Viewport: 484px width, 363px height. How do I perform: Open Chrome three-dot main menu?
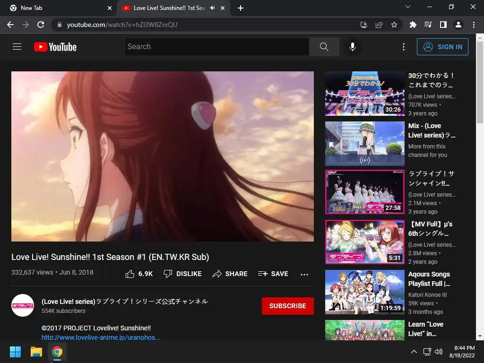click(474, 25)
